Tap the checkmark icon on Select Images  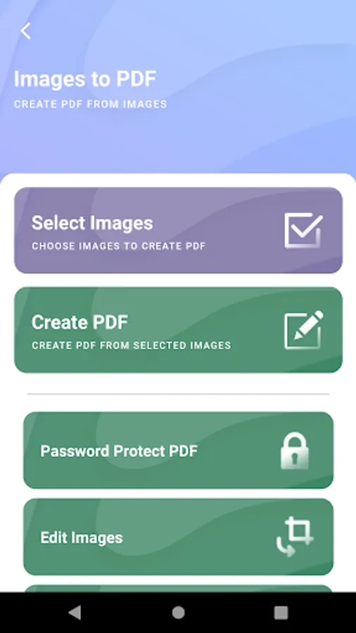pos(303,230)
